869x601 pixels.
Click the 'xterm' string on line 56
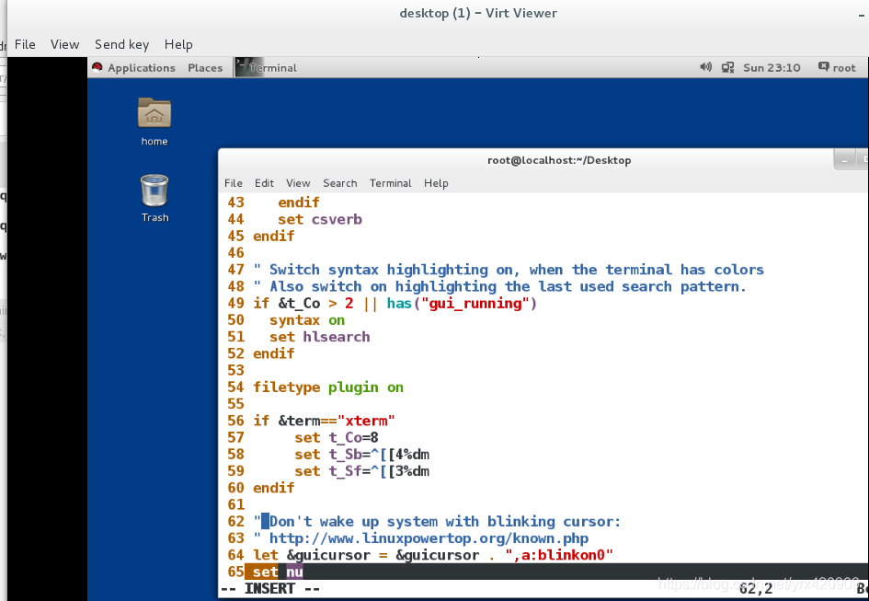pyautogui.click(x=366, y=421)
